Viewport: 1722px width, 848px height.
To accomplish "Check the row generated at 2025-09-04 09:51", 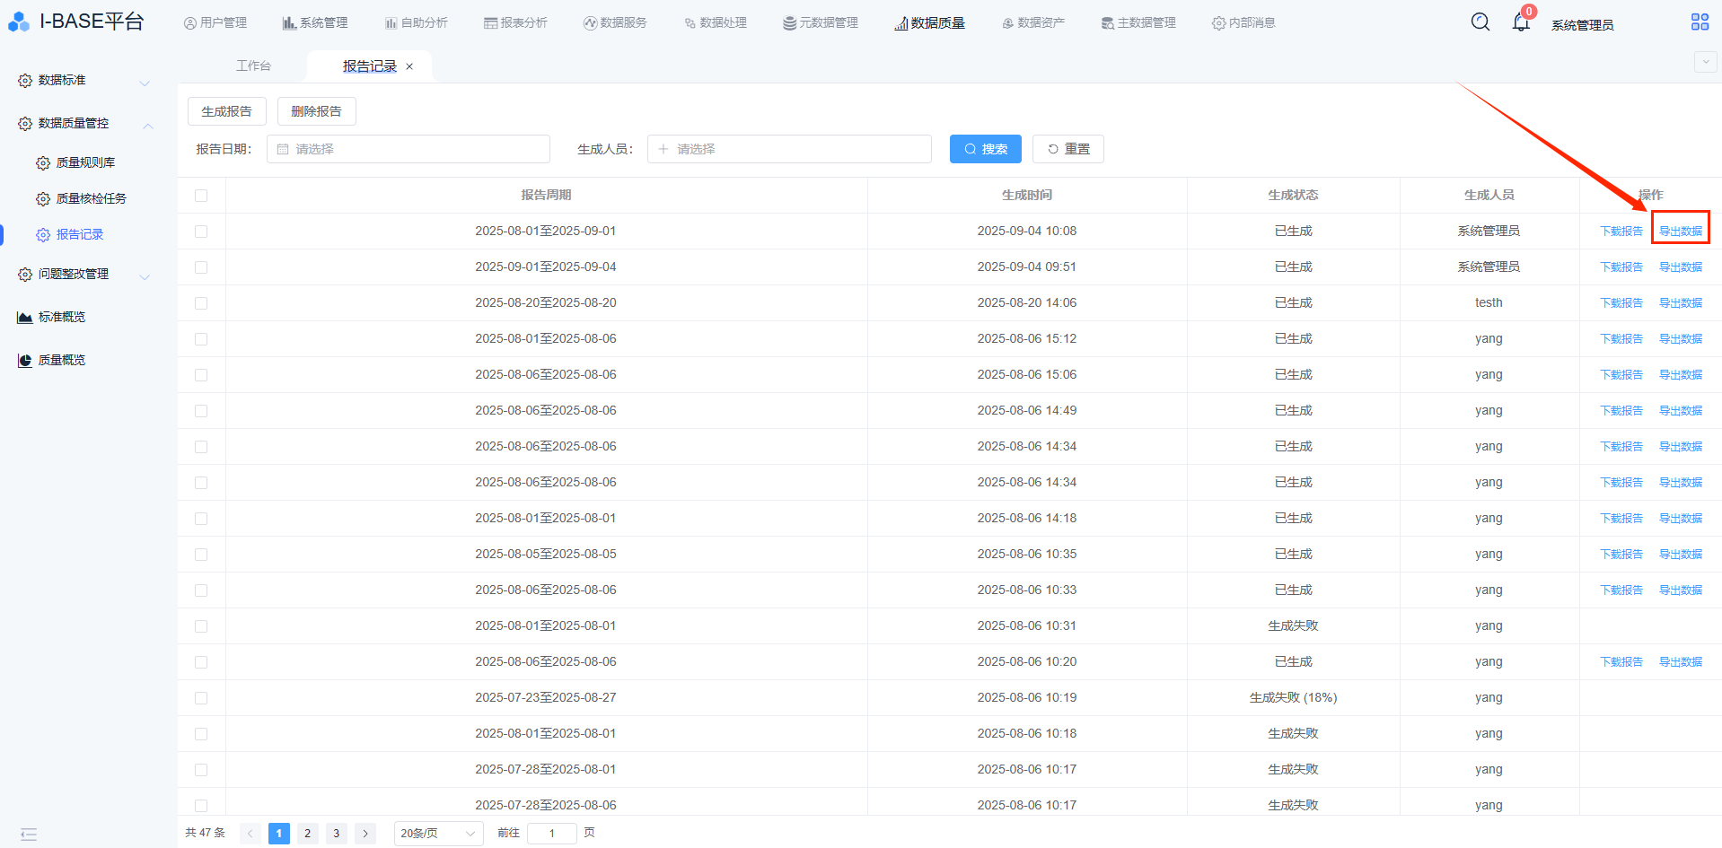I will coord(201,267).
